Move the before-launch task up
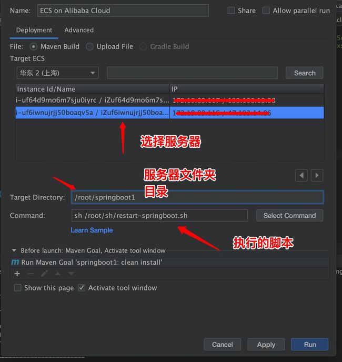The width and height of the screenshot is (342, 362). click(58, 274)
